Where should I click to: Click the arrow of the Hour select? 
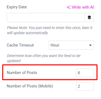91,45
